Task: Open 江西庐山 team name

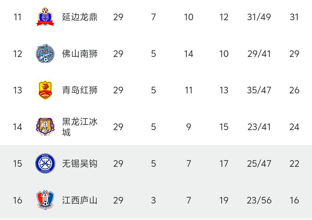Action: 79,200
